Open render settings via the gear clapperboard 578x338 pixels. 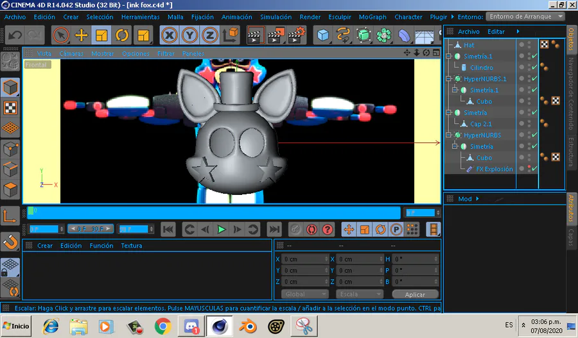coord(297,35)
